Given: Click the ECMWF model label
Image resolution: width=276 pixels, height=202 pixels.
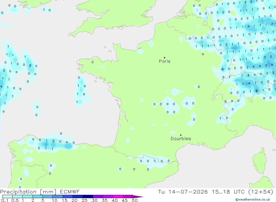Looking at the screenshot, I should [x=70, y=192].
